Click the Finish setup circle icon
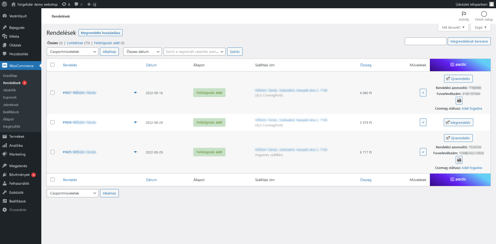Screen dimensions: 496x244 [x=484, y=14]
